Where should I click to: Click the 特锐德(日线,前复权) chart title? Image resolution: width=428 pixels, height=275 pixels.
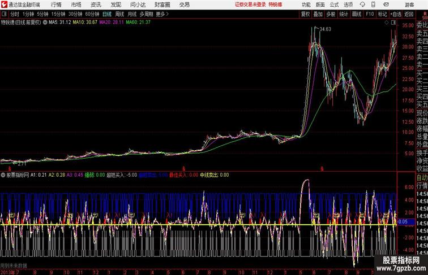tap(21, 23)
